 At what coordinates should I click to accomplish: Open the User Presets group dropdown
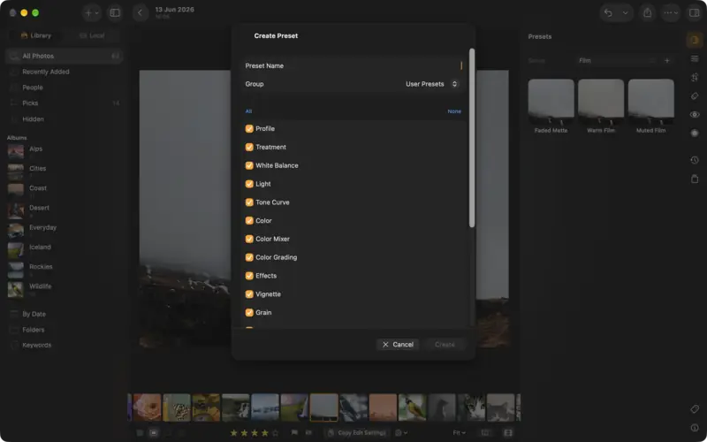click(431, 84)
